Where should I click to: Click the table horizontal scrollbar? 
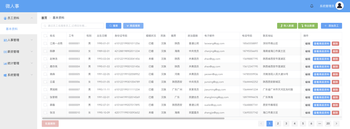[133, 119]
